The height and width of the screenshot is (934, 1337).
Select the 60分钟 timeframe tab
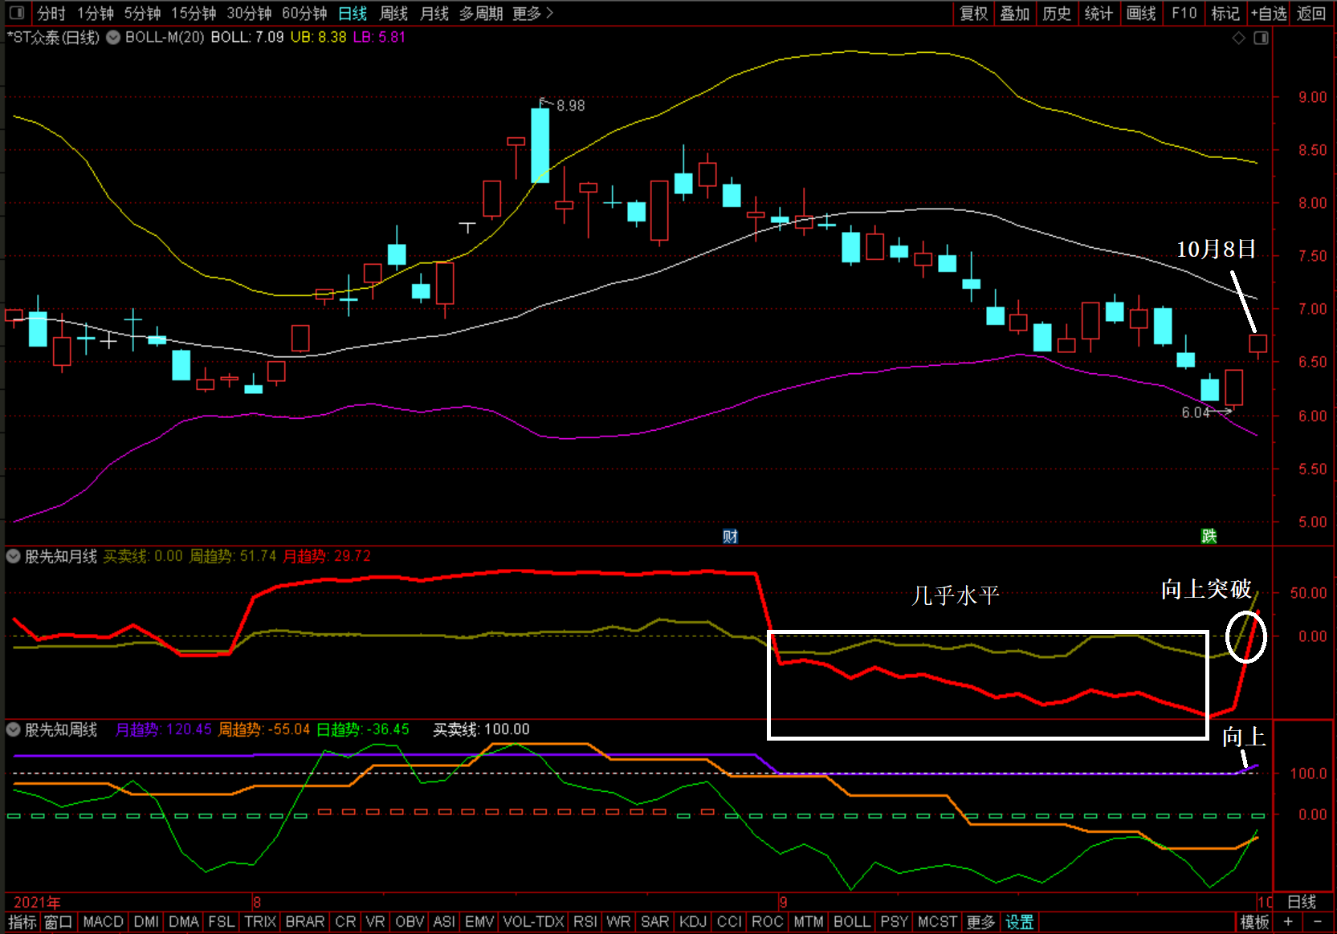pyautogui.click(x=304, y=14)
